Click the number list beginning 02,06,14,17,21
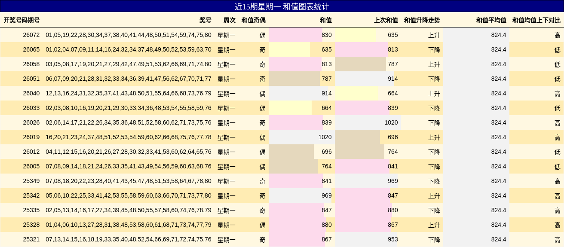 click(129, 122)
